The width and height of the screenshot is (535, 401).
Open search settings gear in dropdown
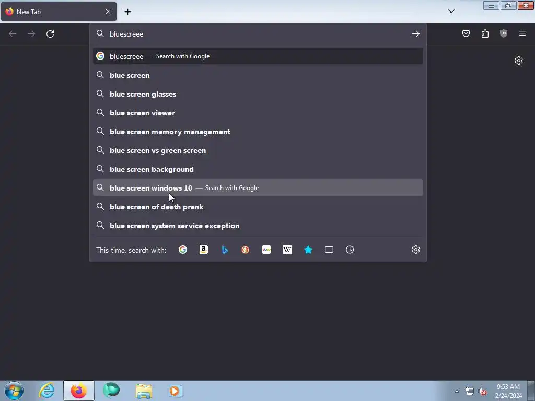pyautogui.click(x=415, y=250)
